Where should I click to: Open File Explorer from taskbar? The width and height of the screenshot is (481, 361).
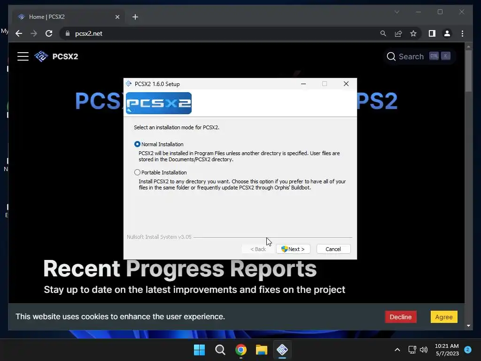tap(261, 350)
